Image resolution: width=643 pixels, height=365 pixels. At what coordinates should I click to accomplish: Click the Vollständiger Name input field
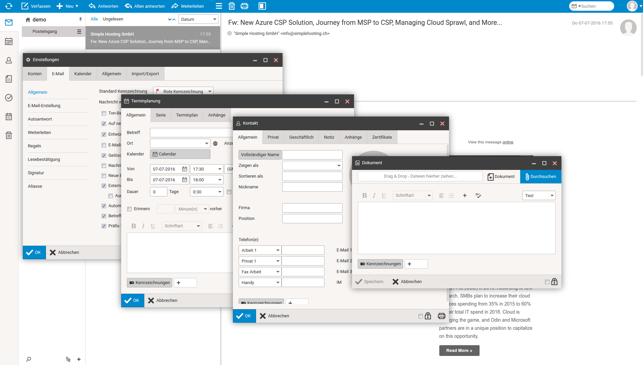click(x=312, y=155)
